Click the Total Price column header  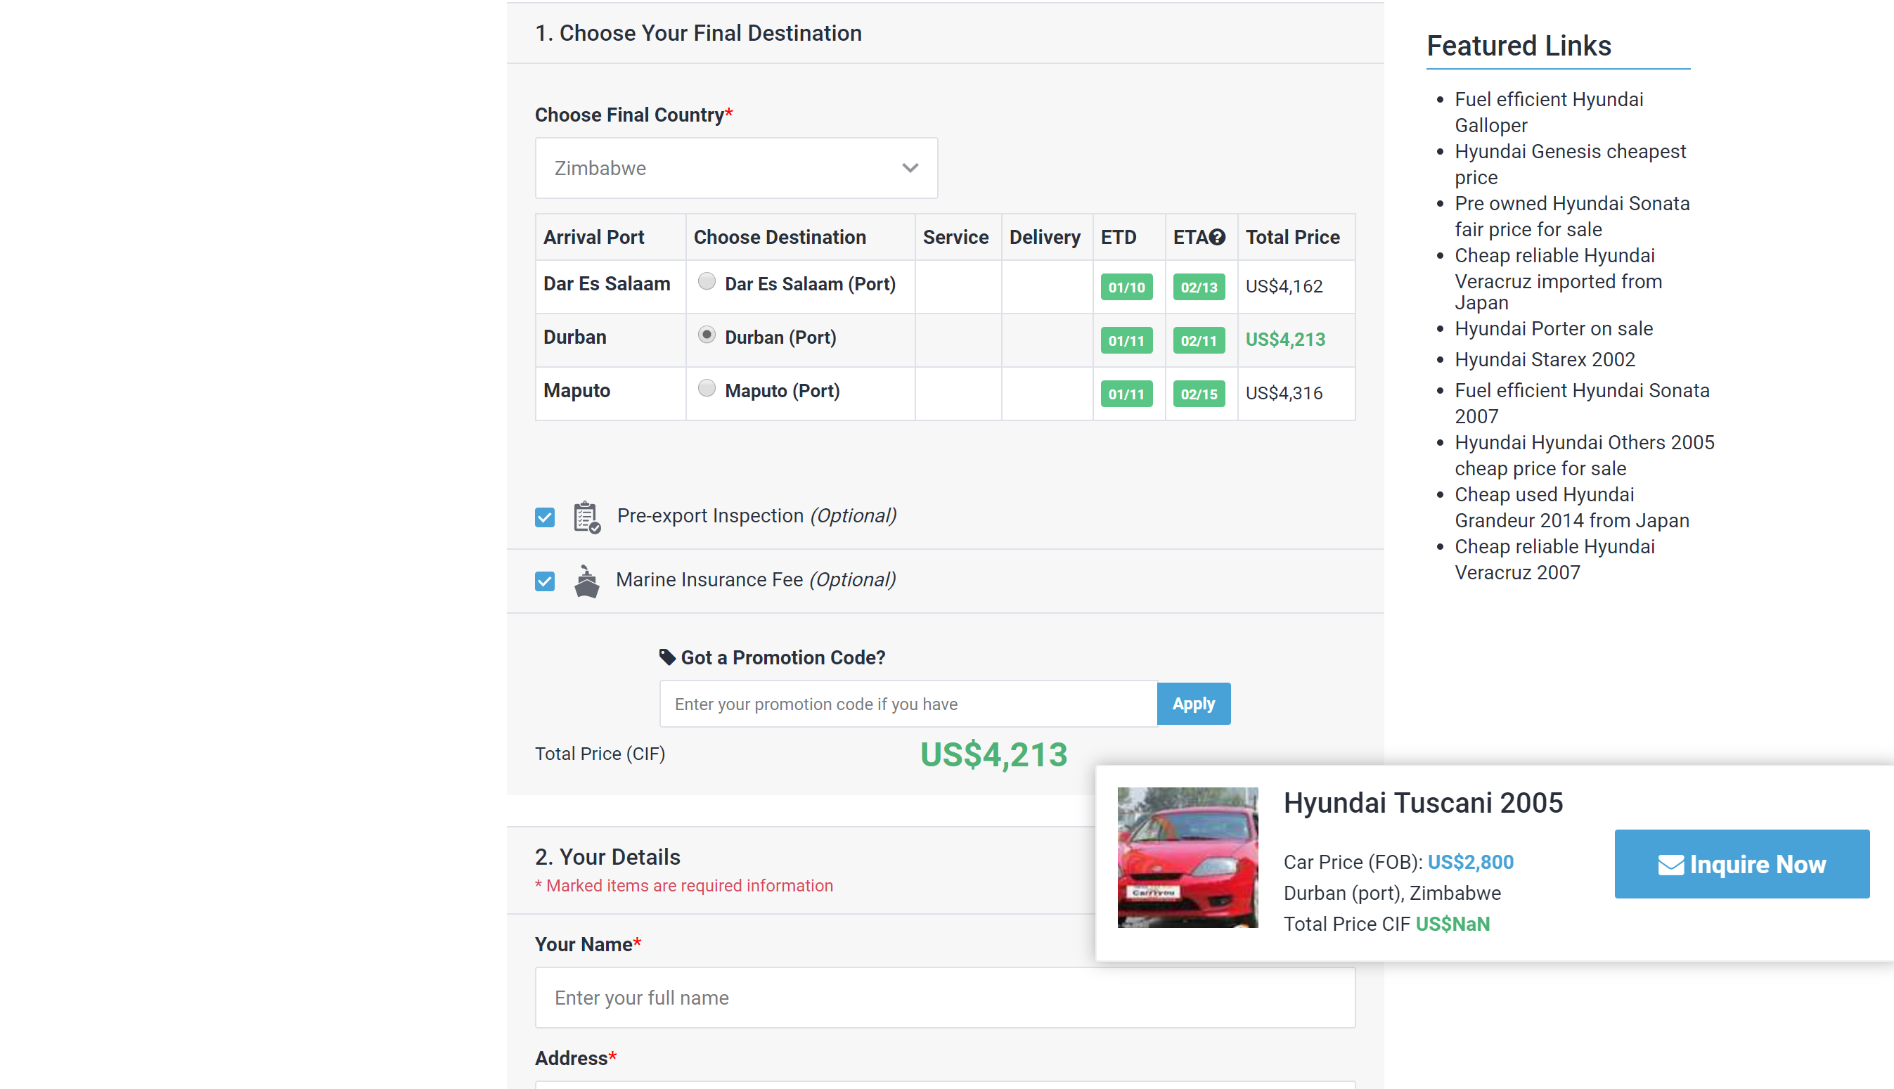[1292, 237]
